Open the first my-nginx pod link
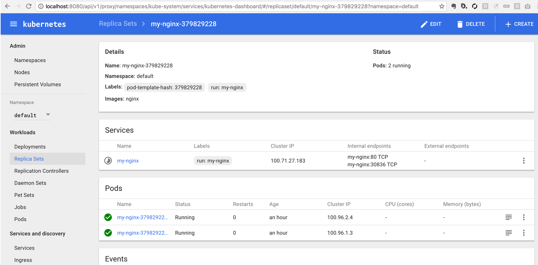The image size is (538, 265). [x=142, y=217]
